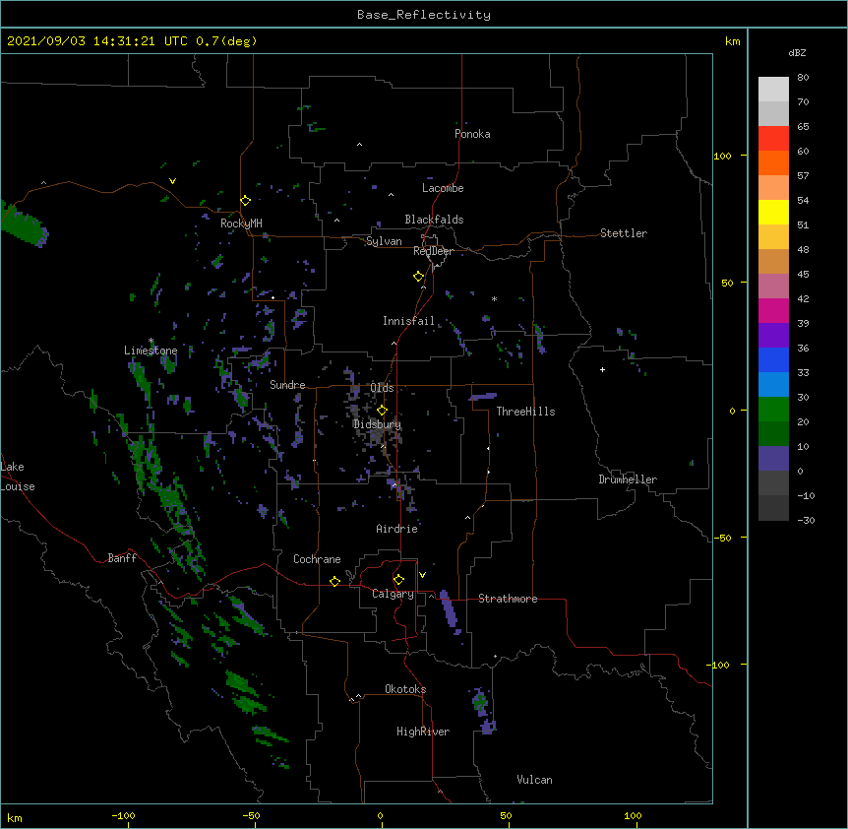Screen dimensions: 848x829
Task: Select the magenta 42 dBZ color swatch
Action: (773, 310)
